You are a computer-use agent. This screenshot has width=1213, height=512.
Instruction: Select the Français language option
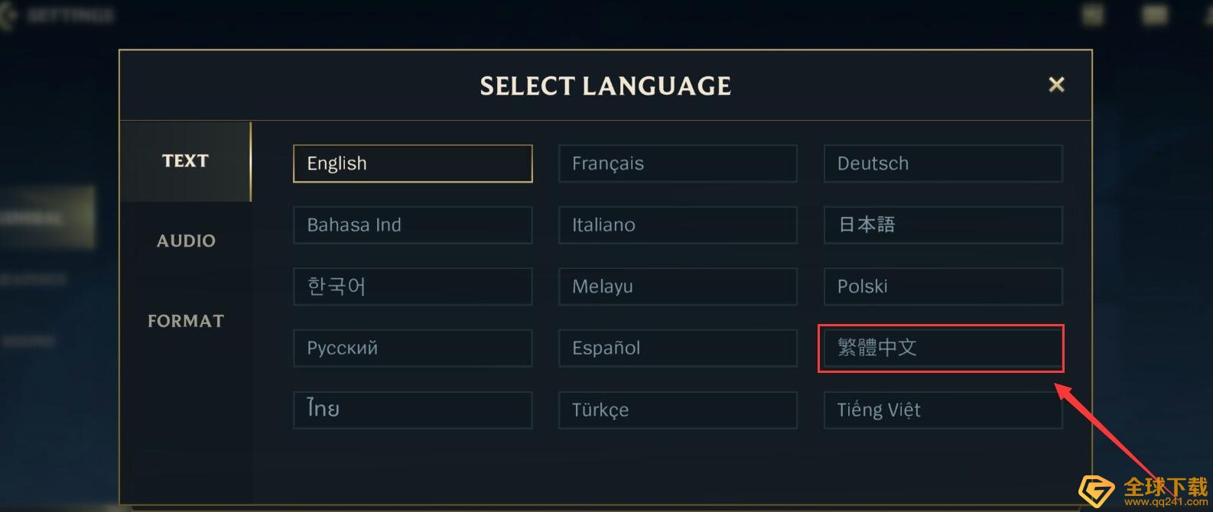tap(678, 164)
